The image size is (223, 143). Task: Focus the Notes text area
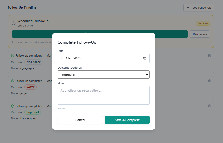click(104, 95)
